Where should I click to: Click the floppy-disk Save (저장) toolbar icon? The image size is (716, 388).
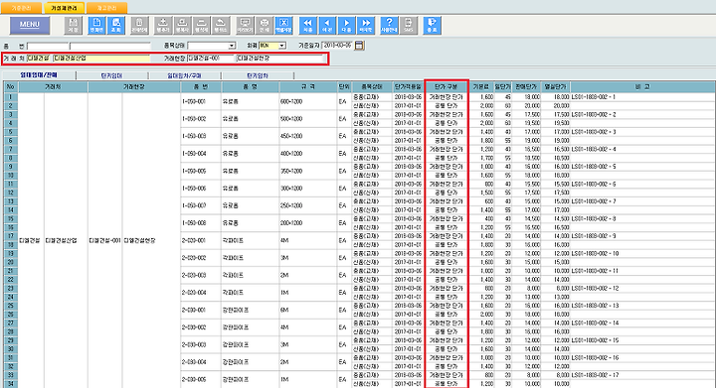click(73, 25)
